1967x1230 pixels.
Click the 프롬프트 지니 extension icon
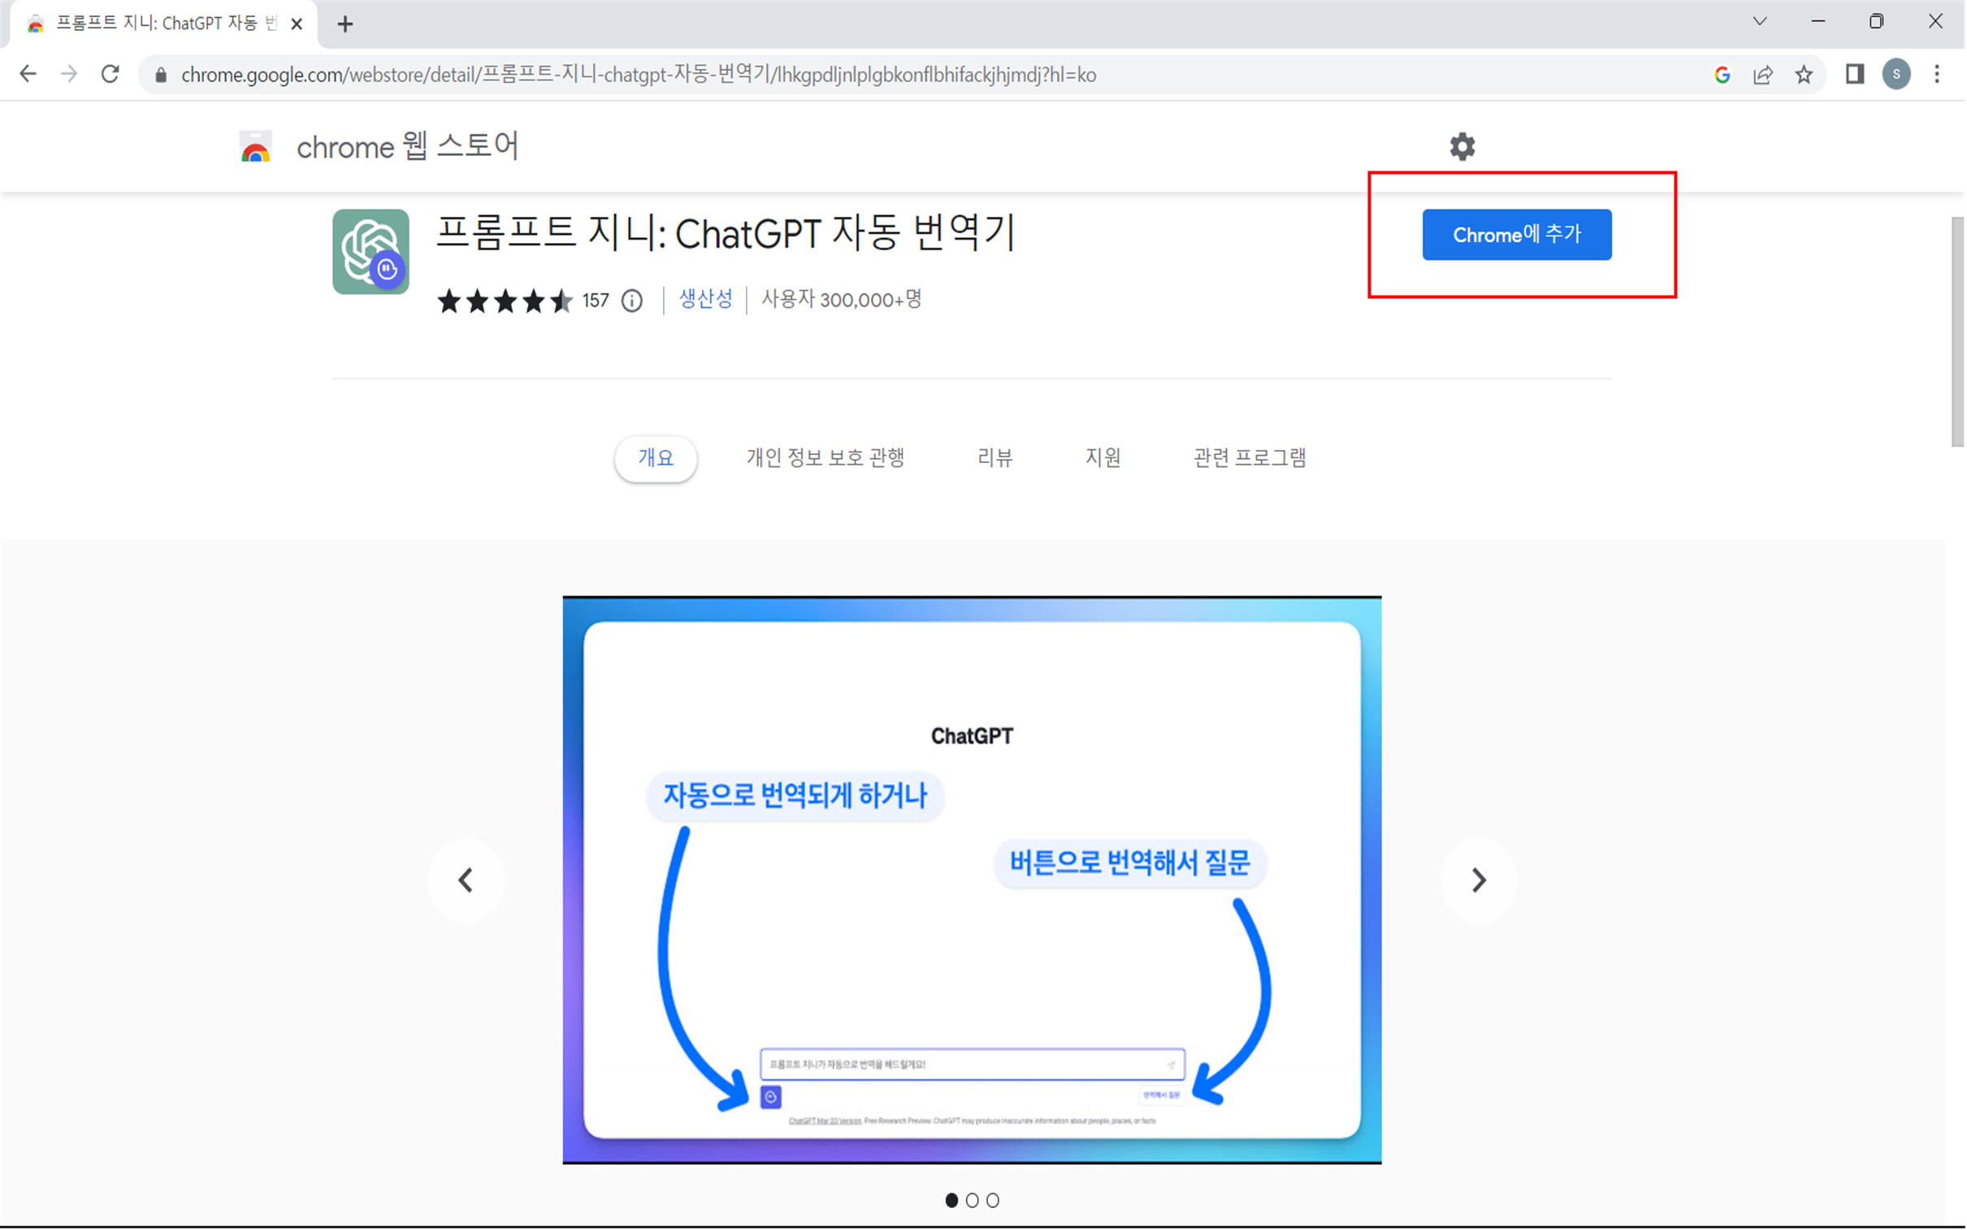click(x=371, y=251)
